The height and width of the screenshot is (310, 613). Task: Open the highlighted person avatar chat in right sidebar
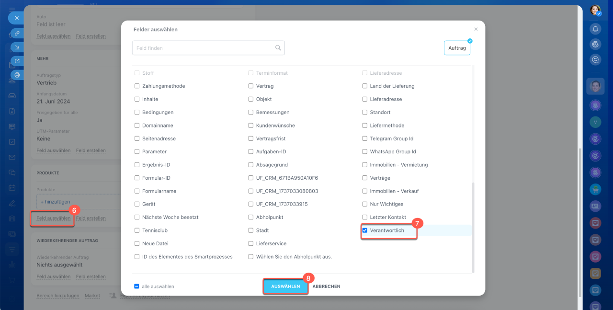pos(595,86)
